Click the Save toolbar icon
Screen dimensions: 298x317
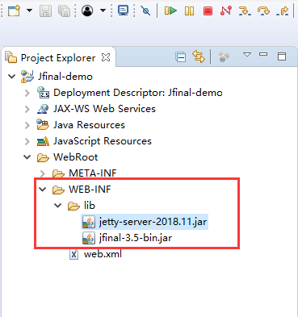45,10
